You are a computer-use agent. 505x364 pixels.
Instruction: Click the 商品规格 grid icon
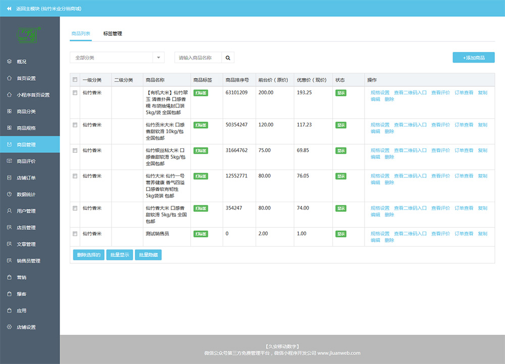point(9,128)
